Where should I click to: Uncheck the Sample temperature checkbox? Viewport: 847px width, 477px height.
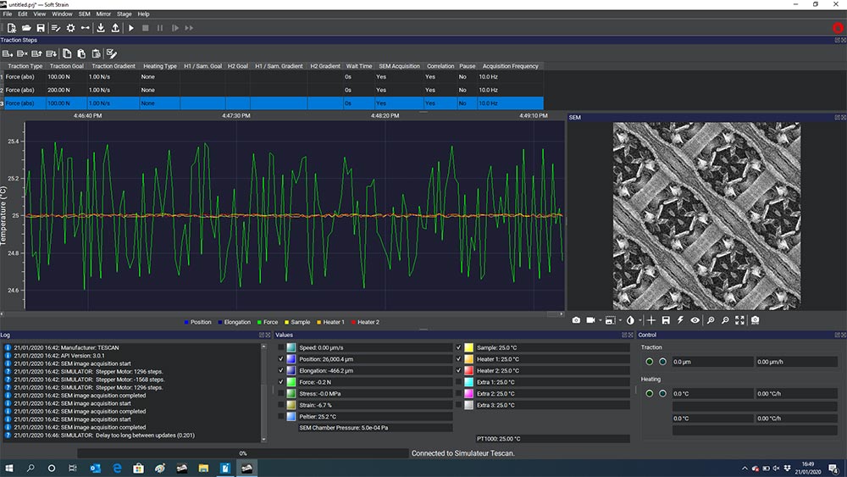point(458,347)
